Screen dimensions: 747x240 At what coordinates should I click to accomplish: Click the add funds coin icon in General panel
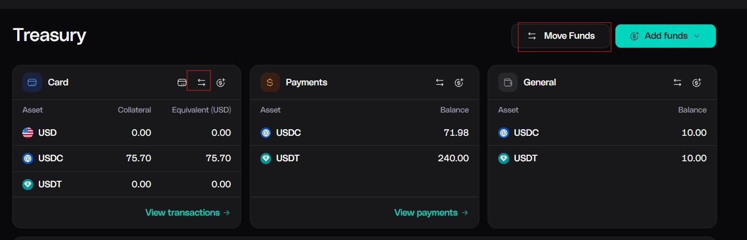click(x=696, y=83)
